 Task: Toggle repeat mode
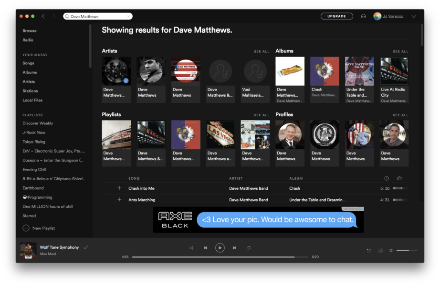[x=249, y=248]
